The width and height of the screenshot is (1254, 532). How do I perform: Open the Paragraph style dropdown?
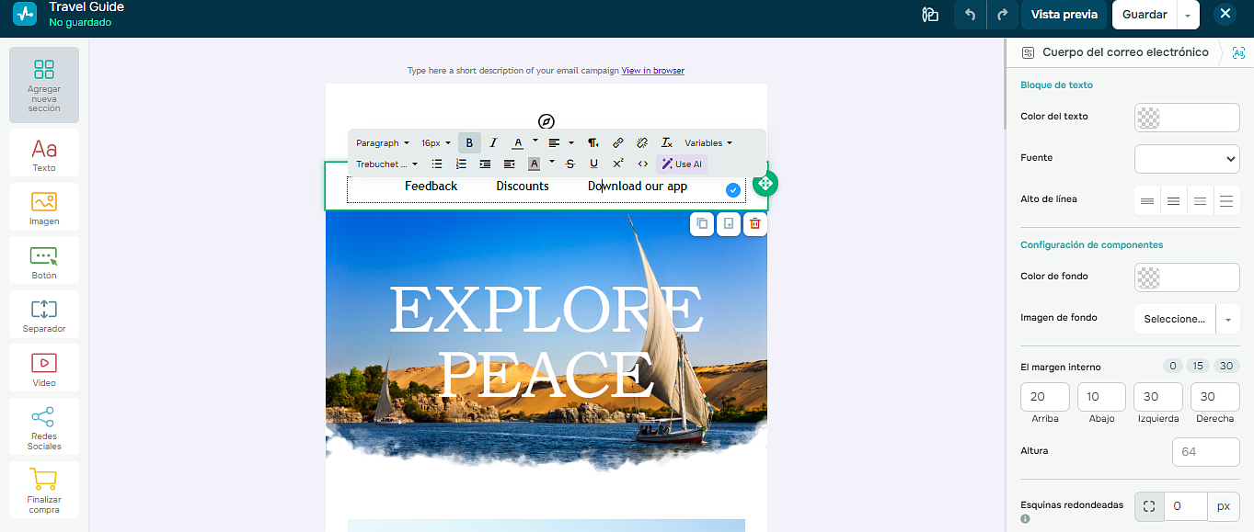click(383, 142)
